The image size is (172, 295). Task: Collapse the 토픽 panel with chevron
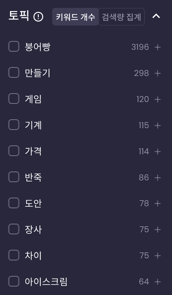point(156,16)
